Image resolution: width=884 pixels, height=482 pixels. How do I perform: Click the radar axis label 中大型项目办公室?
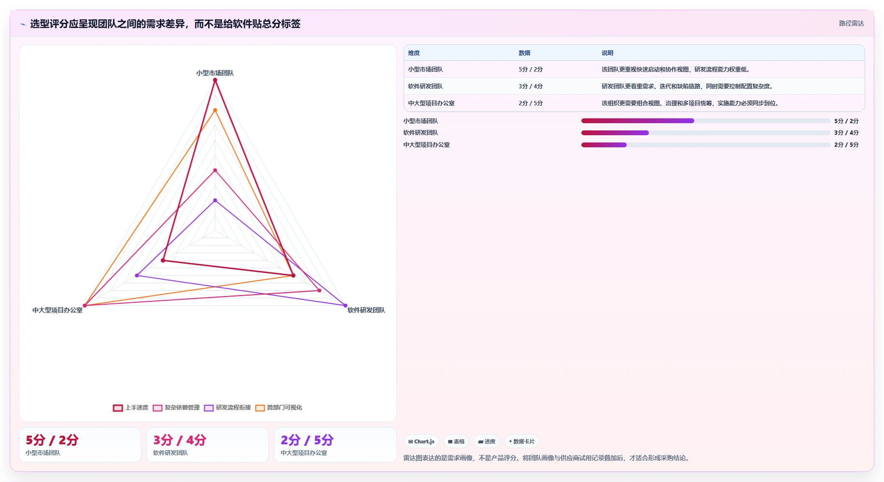pos(57,310)
